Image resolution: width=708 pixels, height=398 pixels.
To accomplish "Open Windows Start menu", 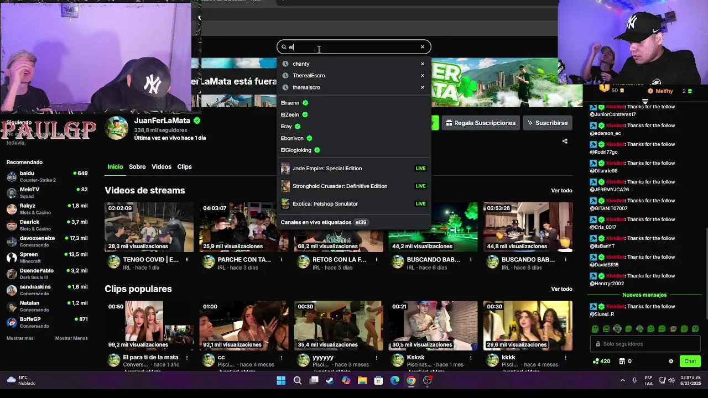I will point(281,380).
